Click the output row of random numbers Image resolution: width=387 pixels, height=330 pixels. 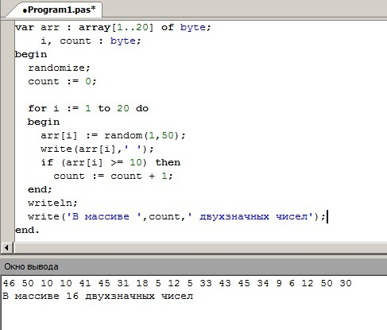177,283
